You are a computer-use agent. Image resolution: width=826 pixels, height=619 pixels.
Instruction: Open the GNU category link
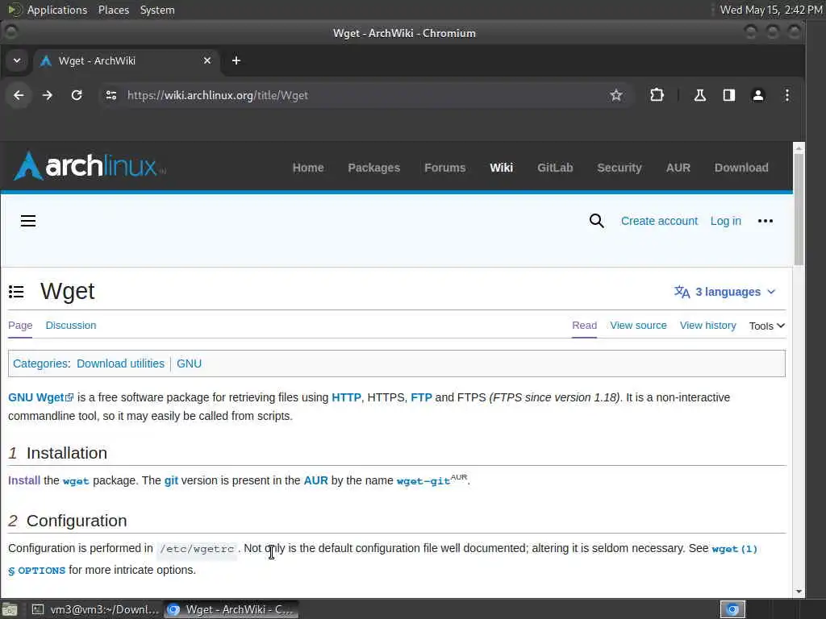pyautogui.click(x=189, y=364)
